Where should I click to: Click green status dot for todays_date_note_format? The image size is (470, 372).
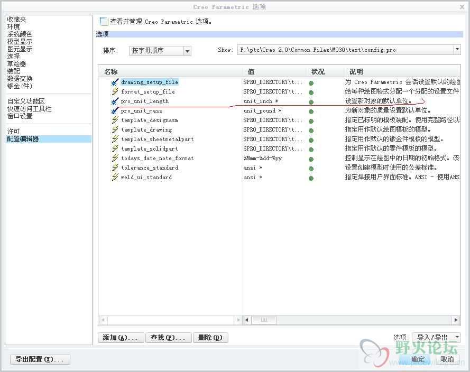pyautogui.click(x=311, y=159)
